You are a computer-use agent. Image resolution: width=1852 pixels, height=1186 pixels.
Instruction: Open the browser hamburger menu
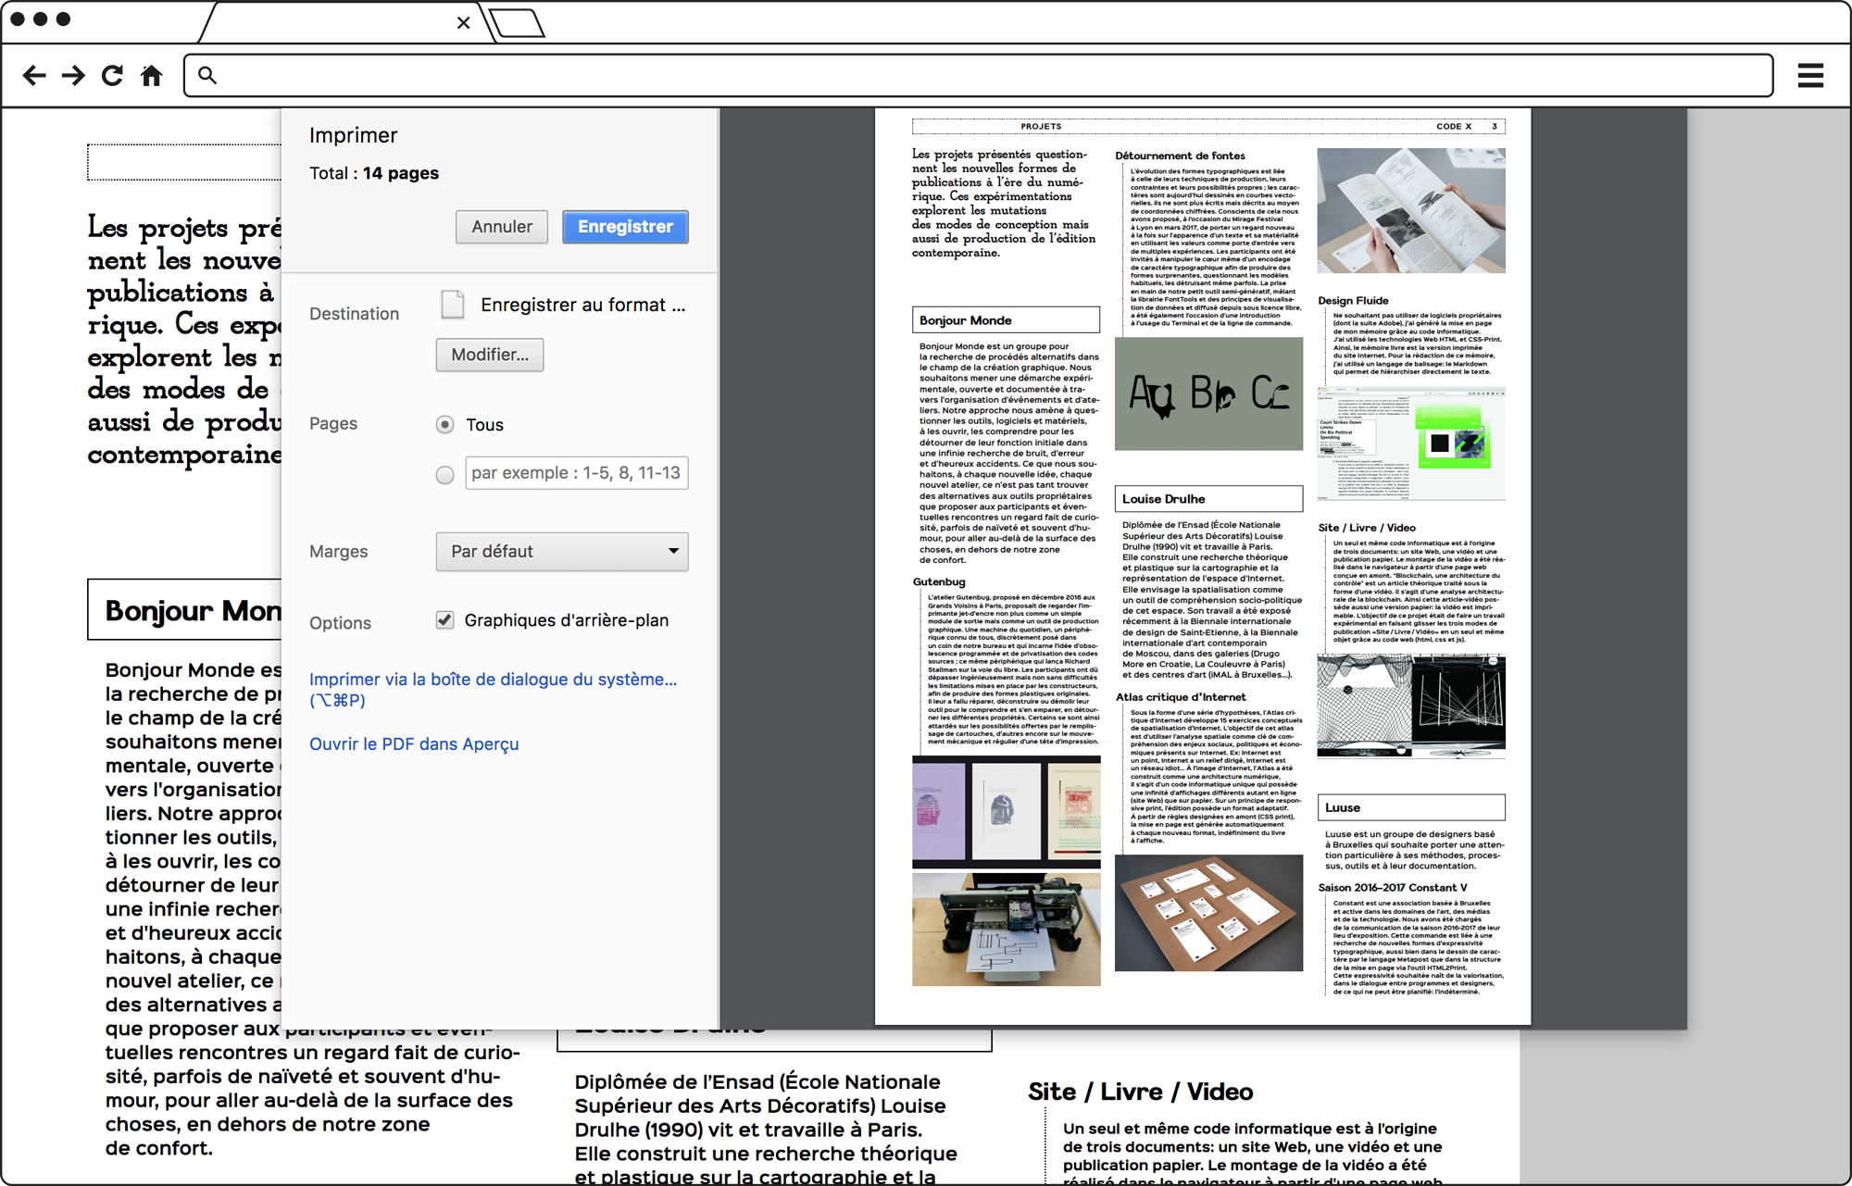(x=1810, y=76)
